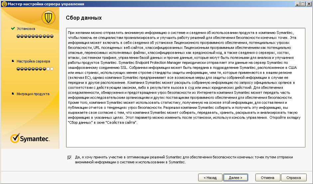Screen dimensions: 313x184
Task: Click the Далее > button
Action: (235, 178)
